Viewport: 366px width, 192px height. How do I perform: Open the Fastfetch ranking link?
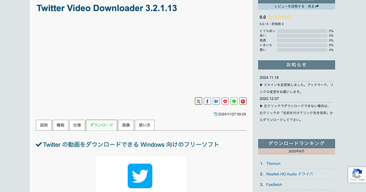[x=274, y=185]
